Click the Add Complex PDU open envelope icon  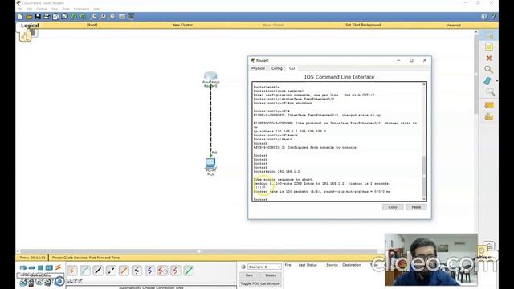pyautogui.click(x=489, y=116)
